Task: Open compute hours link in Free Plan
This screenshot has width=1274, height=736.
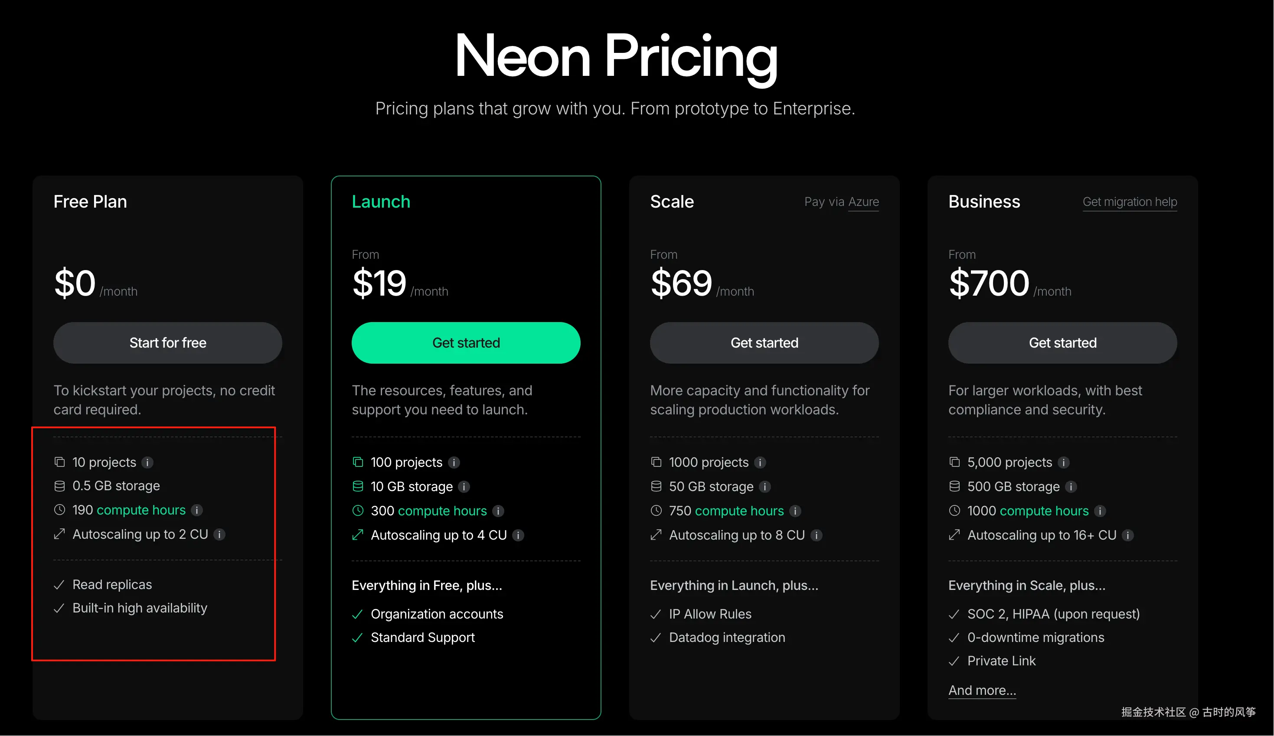Action: coord(141,510)
